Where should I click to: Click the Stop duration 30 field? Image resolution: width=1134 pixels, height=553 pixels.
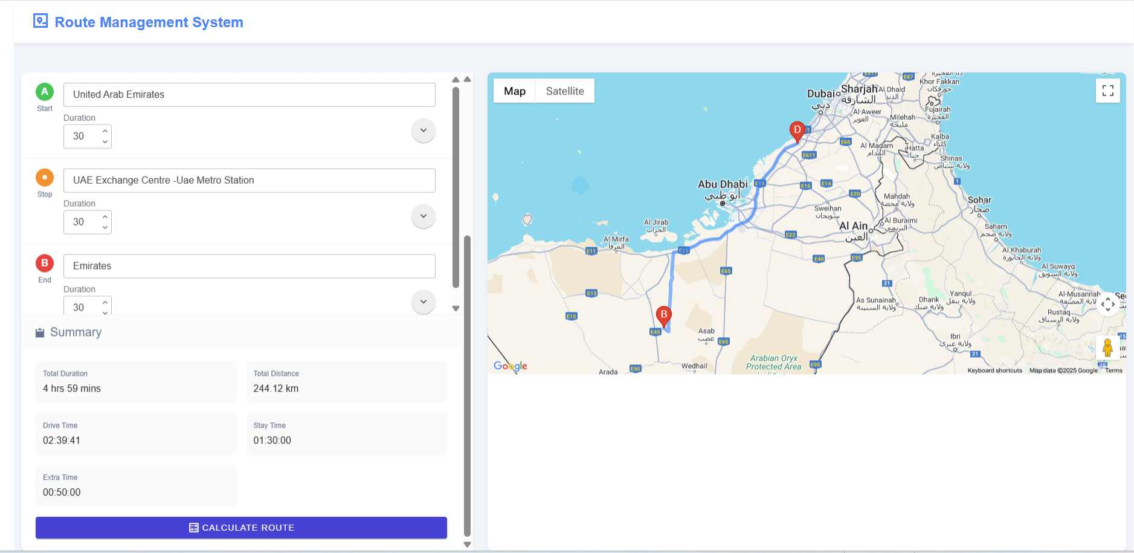pyautogui.click(x=87, y=222)
